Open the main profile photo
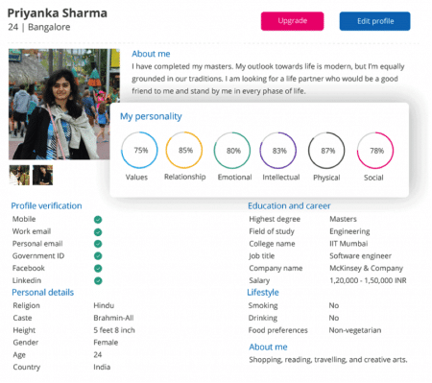The width and height of the screenshot is (432, 383). [64, 104]
